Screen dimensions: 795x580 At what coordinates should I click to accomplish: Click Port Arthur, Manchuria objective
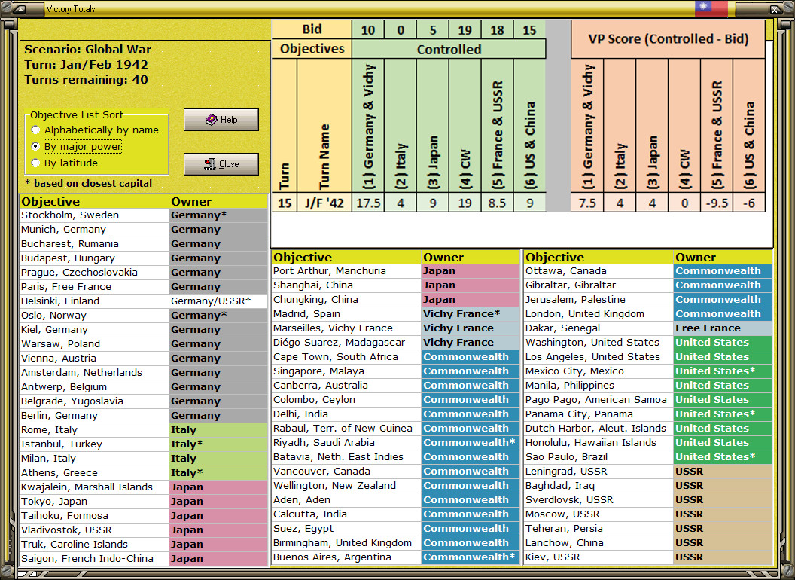pos(346,271)
